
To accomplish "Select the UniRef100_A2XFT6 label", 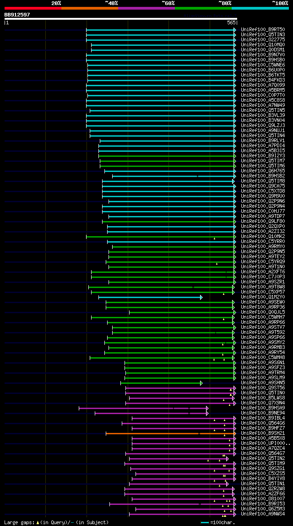I will (x=263, y=272).
